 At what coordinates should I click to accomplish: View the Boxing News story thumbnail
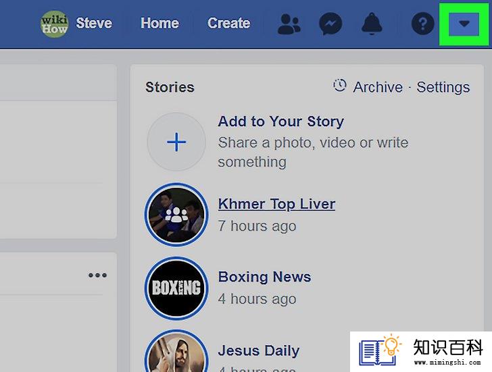176,288
